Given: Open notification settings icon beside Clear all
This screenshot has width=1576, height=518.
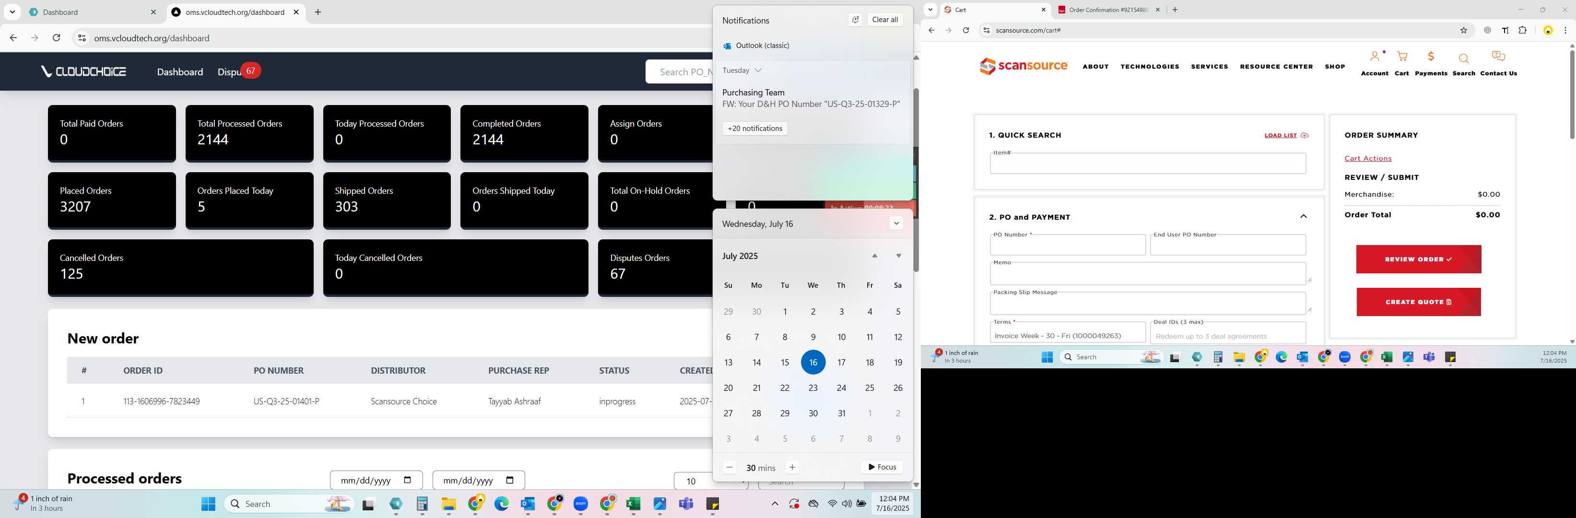Looking at the screenshot, I should pos(855,20).
